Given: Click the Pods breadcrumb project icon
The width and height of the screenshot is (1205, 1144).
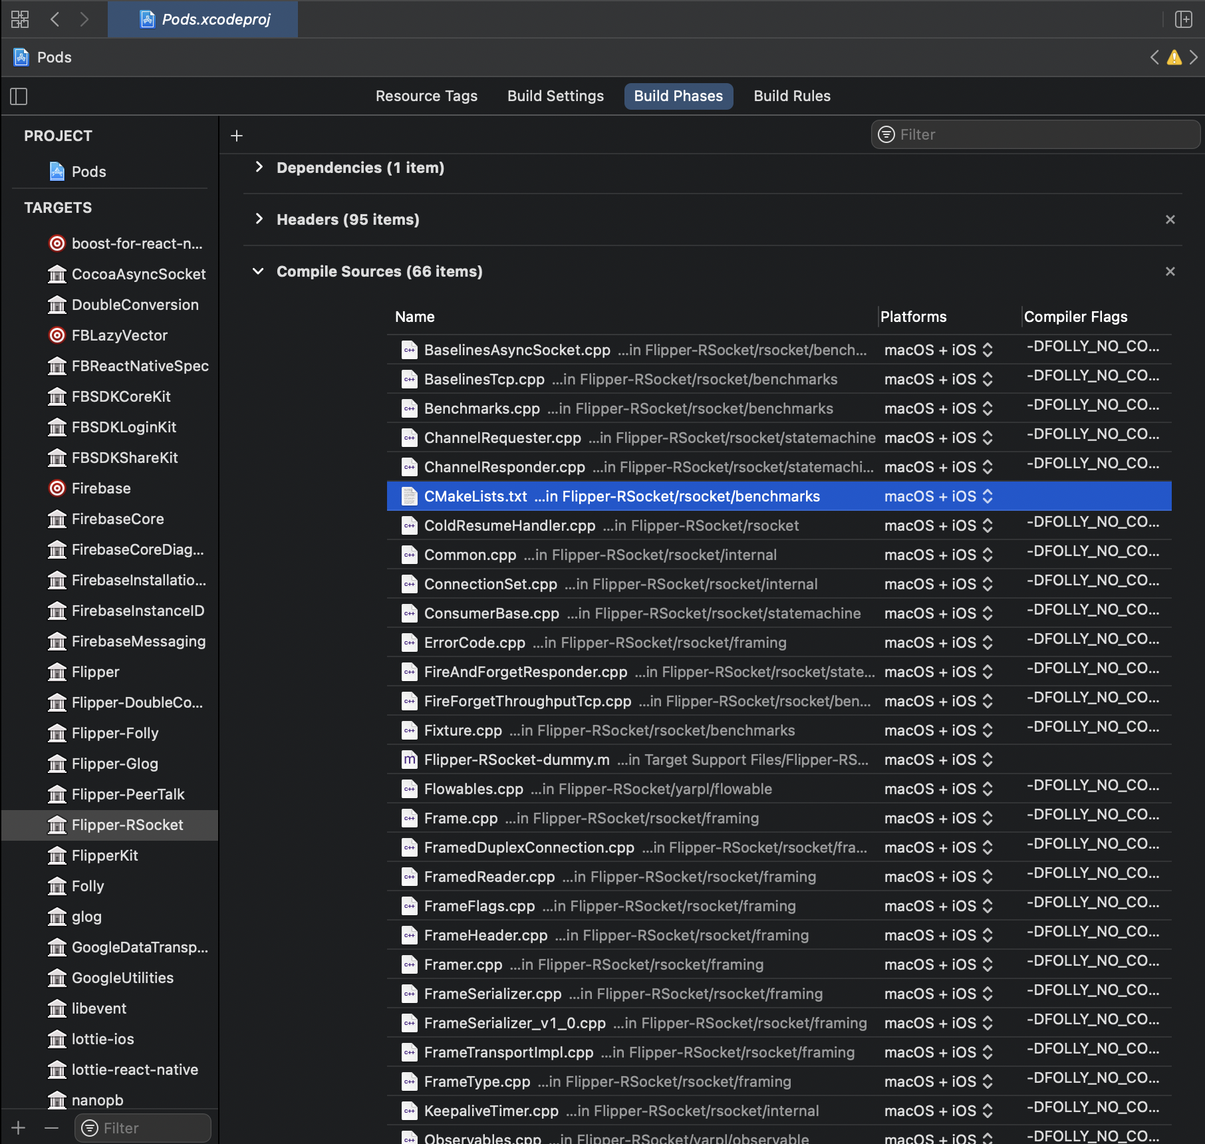Looking at the screenshot, I should point(21,57).
